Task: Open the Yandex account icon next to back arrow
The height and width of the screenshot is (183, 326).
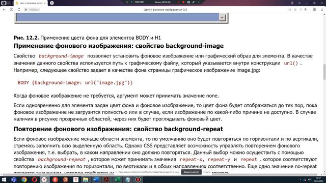Action: (12, 10)
